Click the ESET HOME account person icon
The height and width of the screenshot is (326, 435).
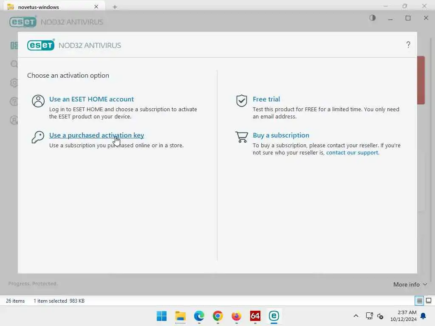pos(38,101)
